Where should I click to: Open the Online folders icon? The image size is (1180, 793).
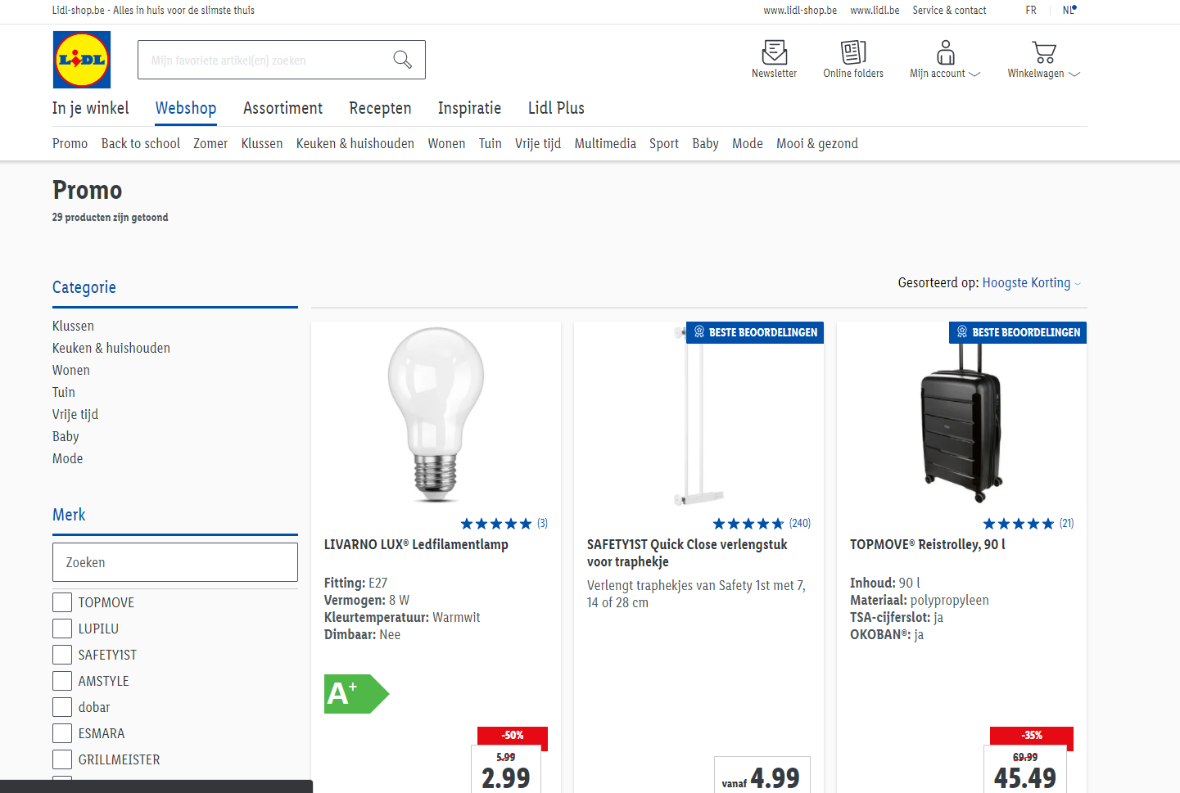point(853,52)
